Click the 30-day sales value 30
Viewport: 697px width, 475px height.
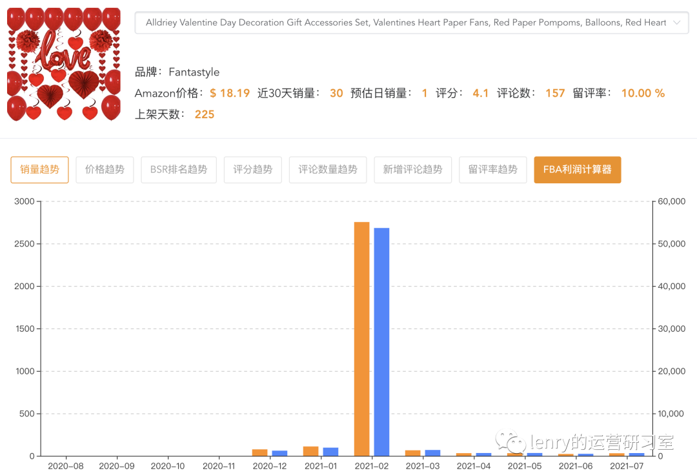point(336,93)
